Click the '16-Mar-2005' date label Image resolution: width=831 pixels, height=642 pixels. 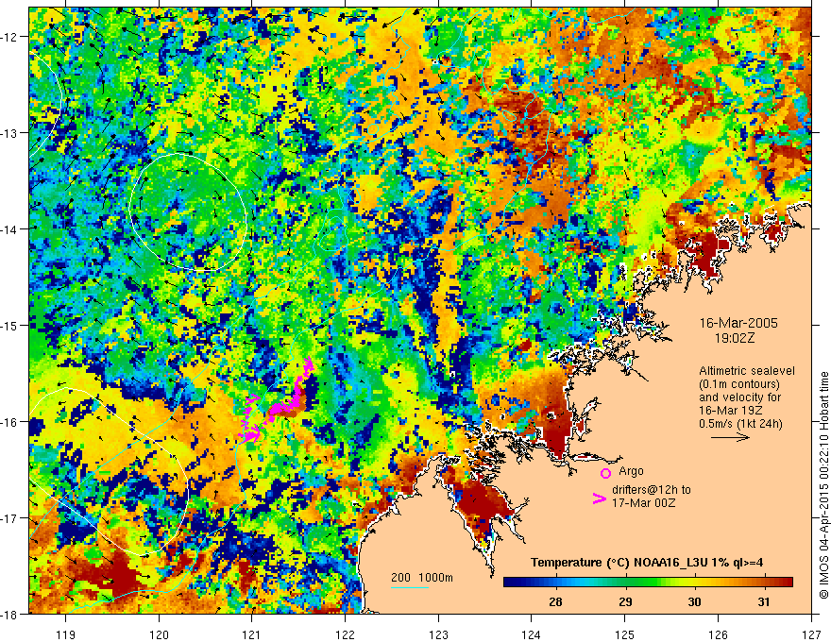click(x=738, y=323)
